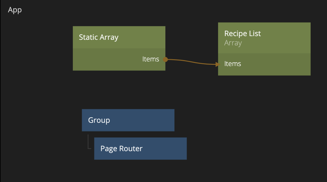Click the Items output label on Static Array

pyautogui.click(x=151, y=59)
